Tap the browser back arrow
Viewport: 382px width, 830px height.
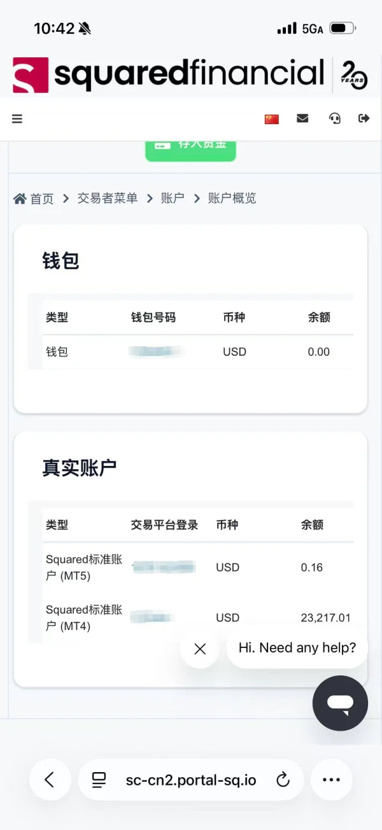pos(50,779)
